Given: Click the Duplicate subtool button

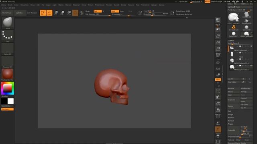Looking at the screenshot, I should (233, 100).
